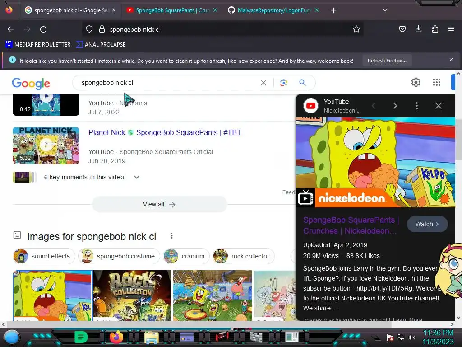Show site security padlock info
This screenshot has width=462, height=347.
102,29
